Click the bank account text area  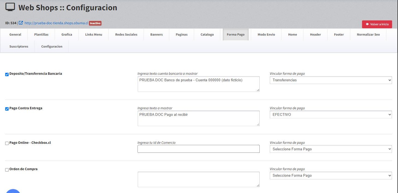(x=199, y=84)
